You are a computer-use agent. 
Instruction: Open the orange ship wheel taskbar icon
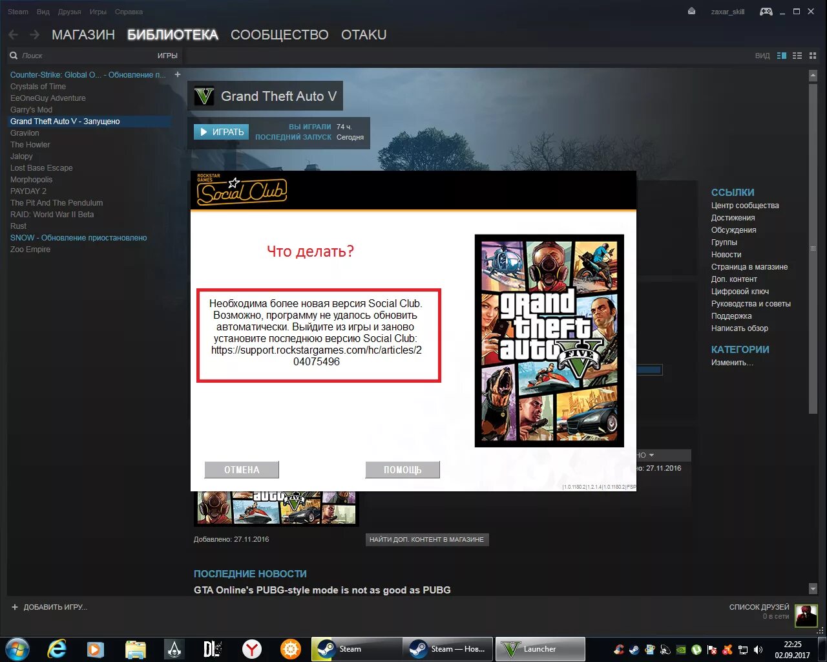pos(291,648)
